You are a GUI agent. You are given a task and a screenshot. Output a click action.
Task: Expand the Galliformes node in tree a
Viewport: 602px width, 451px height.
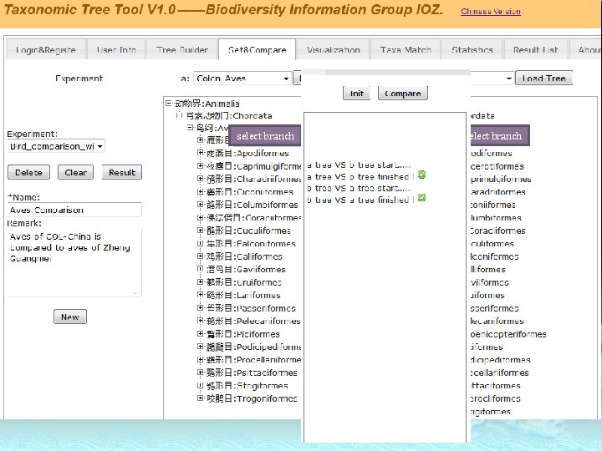tap(200, 256)
